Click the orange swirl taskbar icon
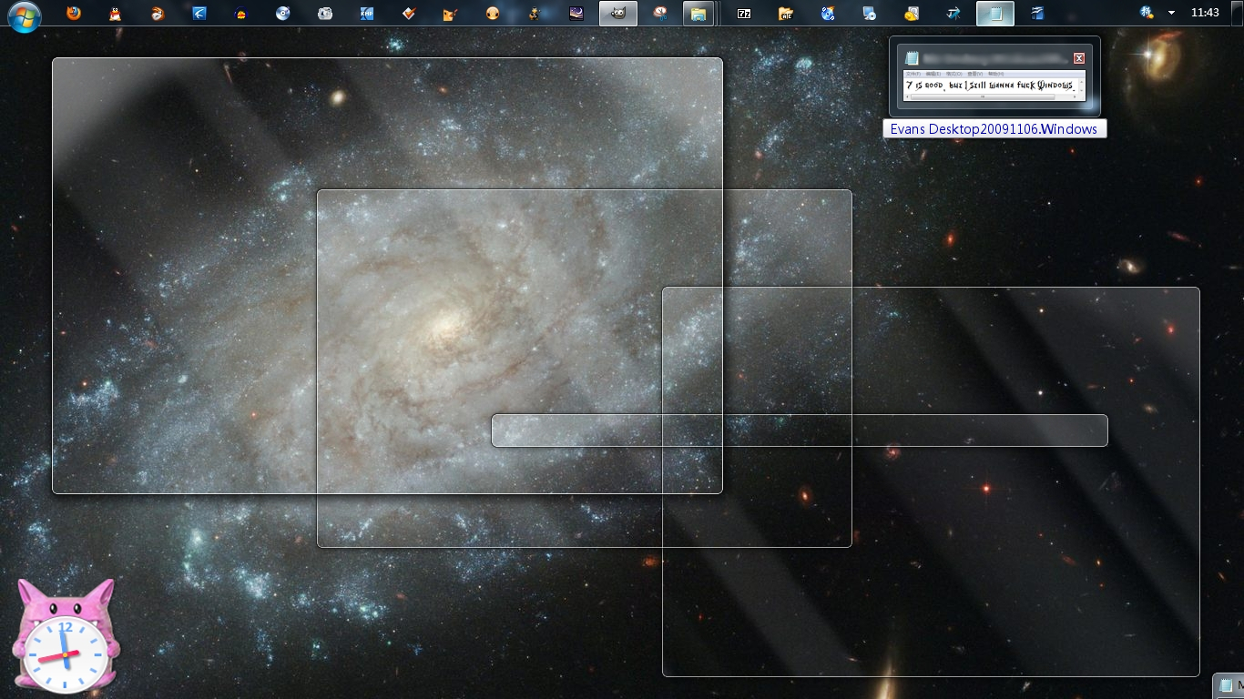This screenshot has height=699, width=1244. tap(158, 14)
